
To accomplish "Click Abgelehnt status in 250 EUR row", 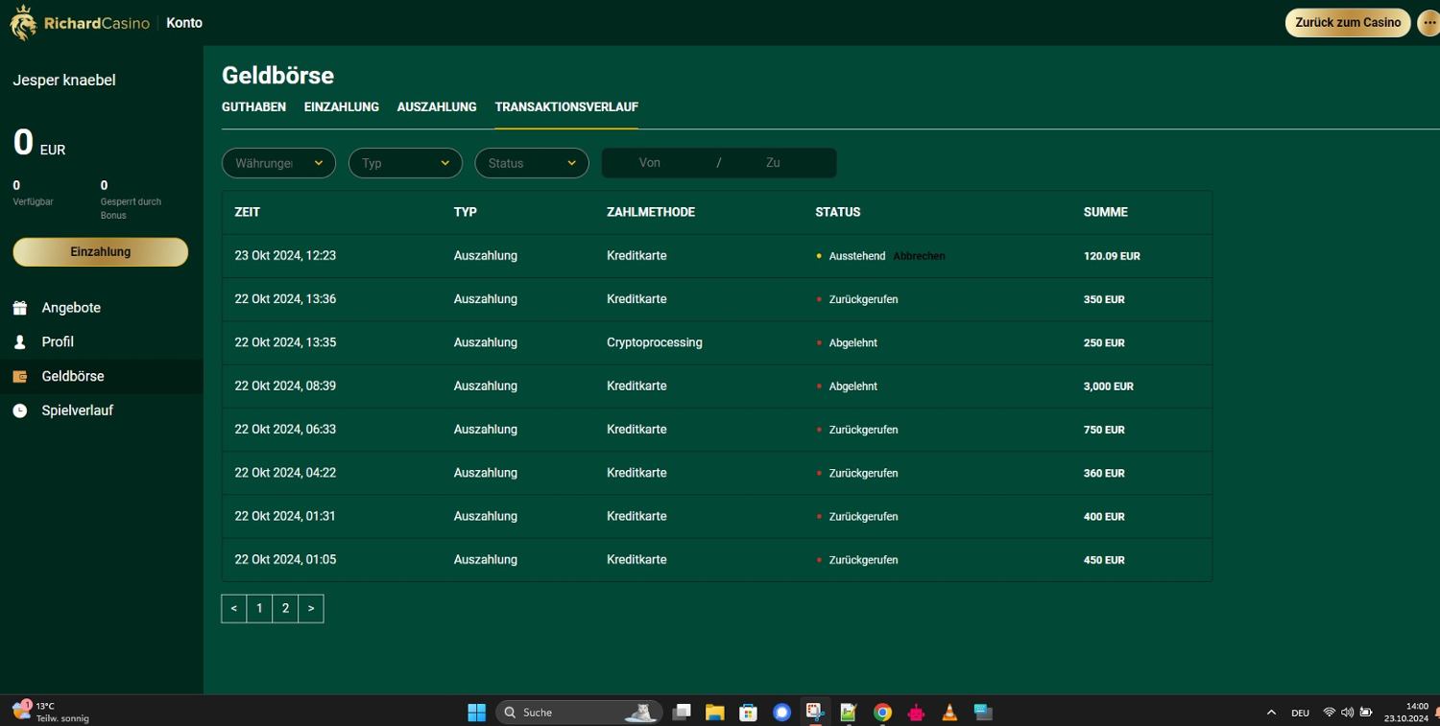I will (853, 343).
